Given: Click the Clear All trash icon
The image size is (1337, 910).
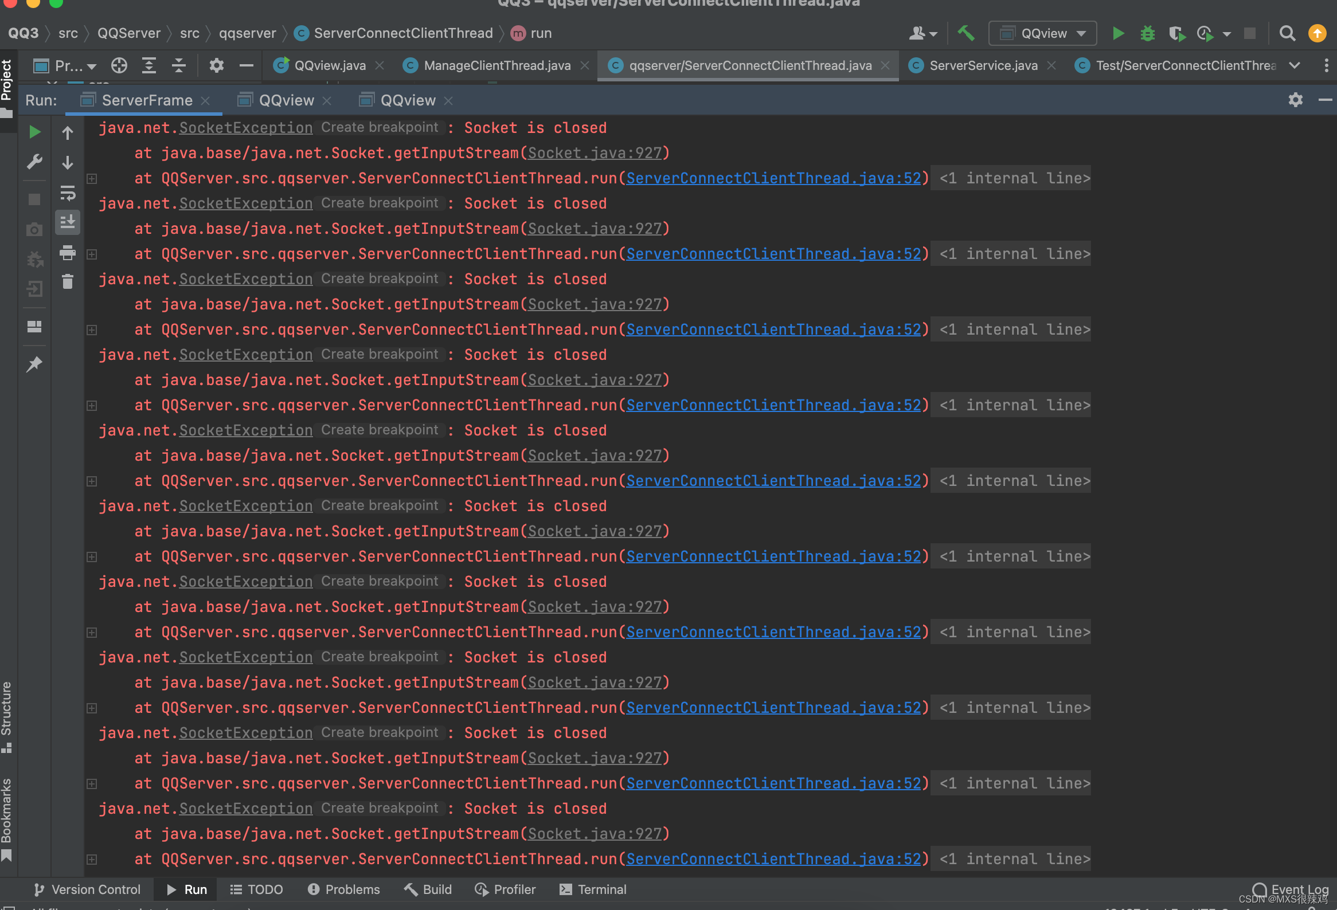Looking at the screenshot, I should point(67,282).
